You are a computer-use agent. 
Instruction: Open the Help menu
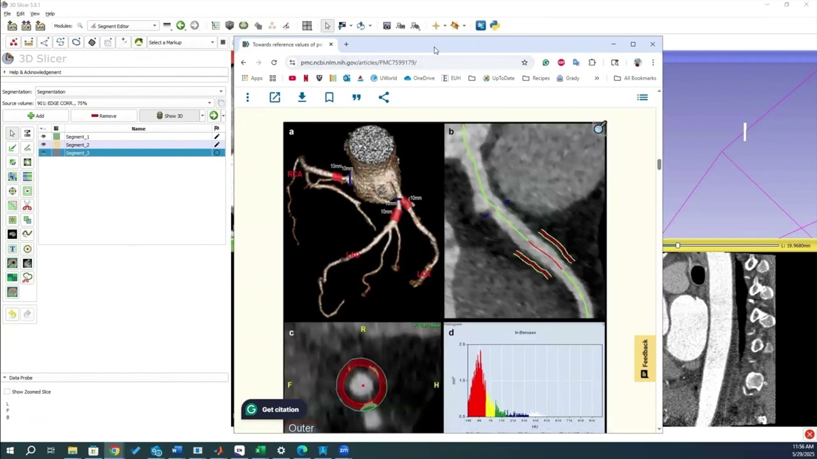pyautogui.click(x=50, y=13)
